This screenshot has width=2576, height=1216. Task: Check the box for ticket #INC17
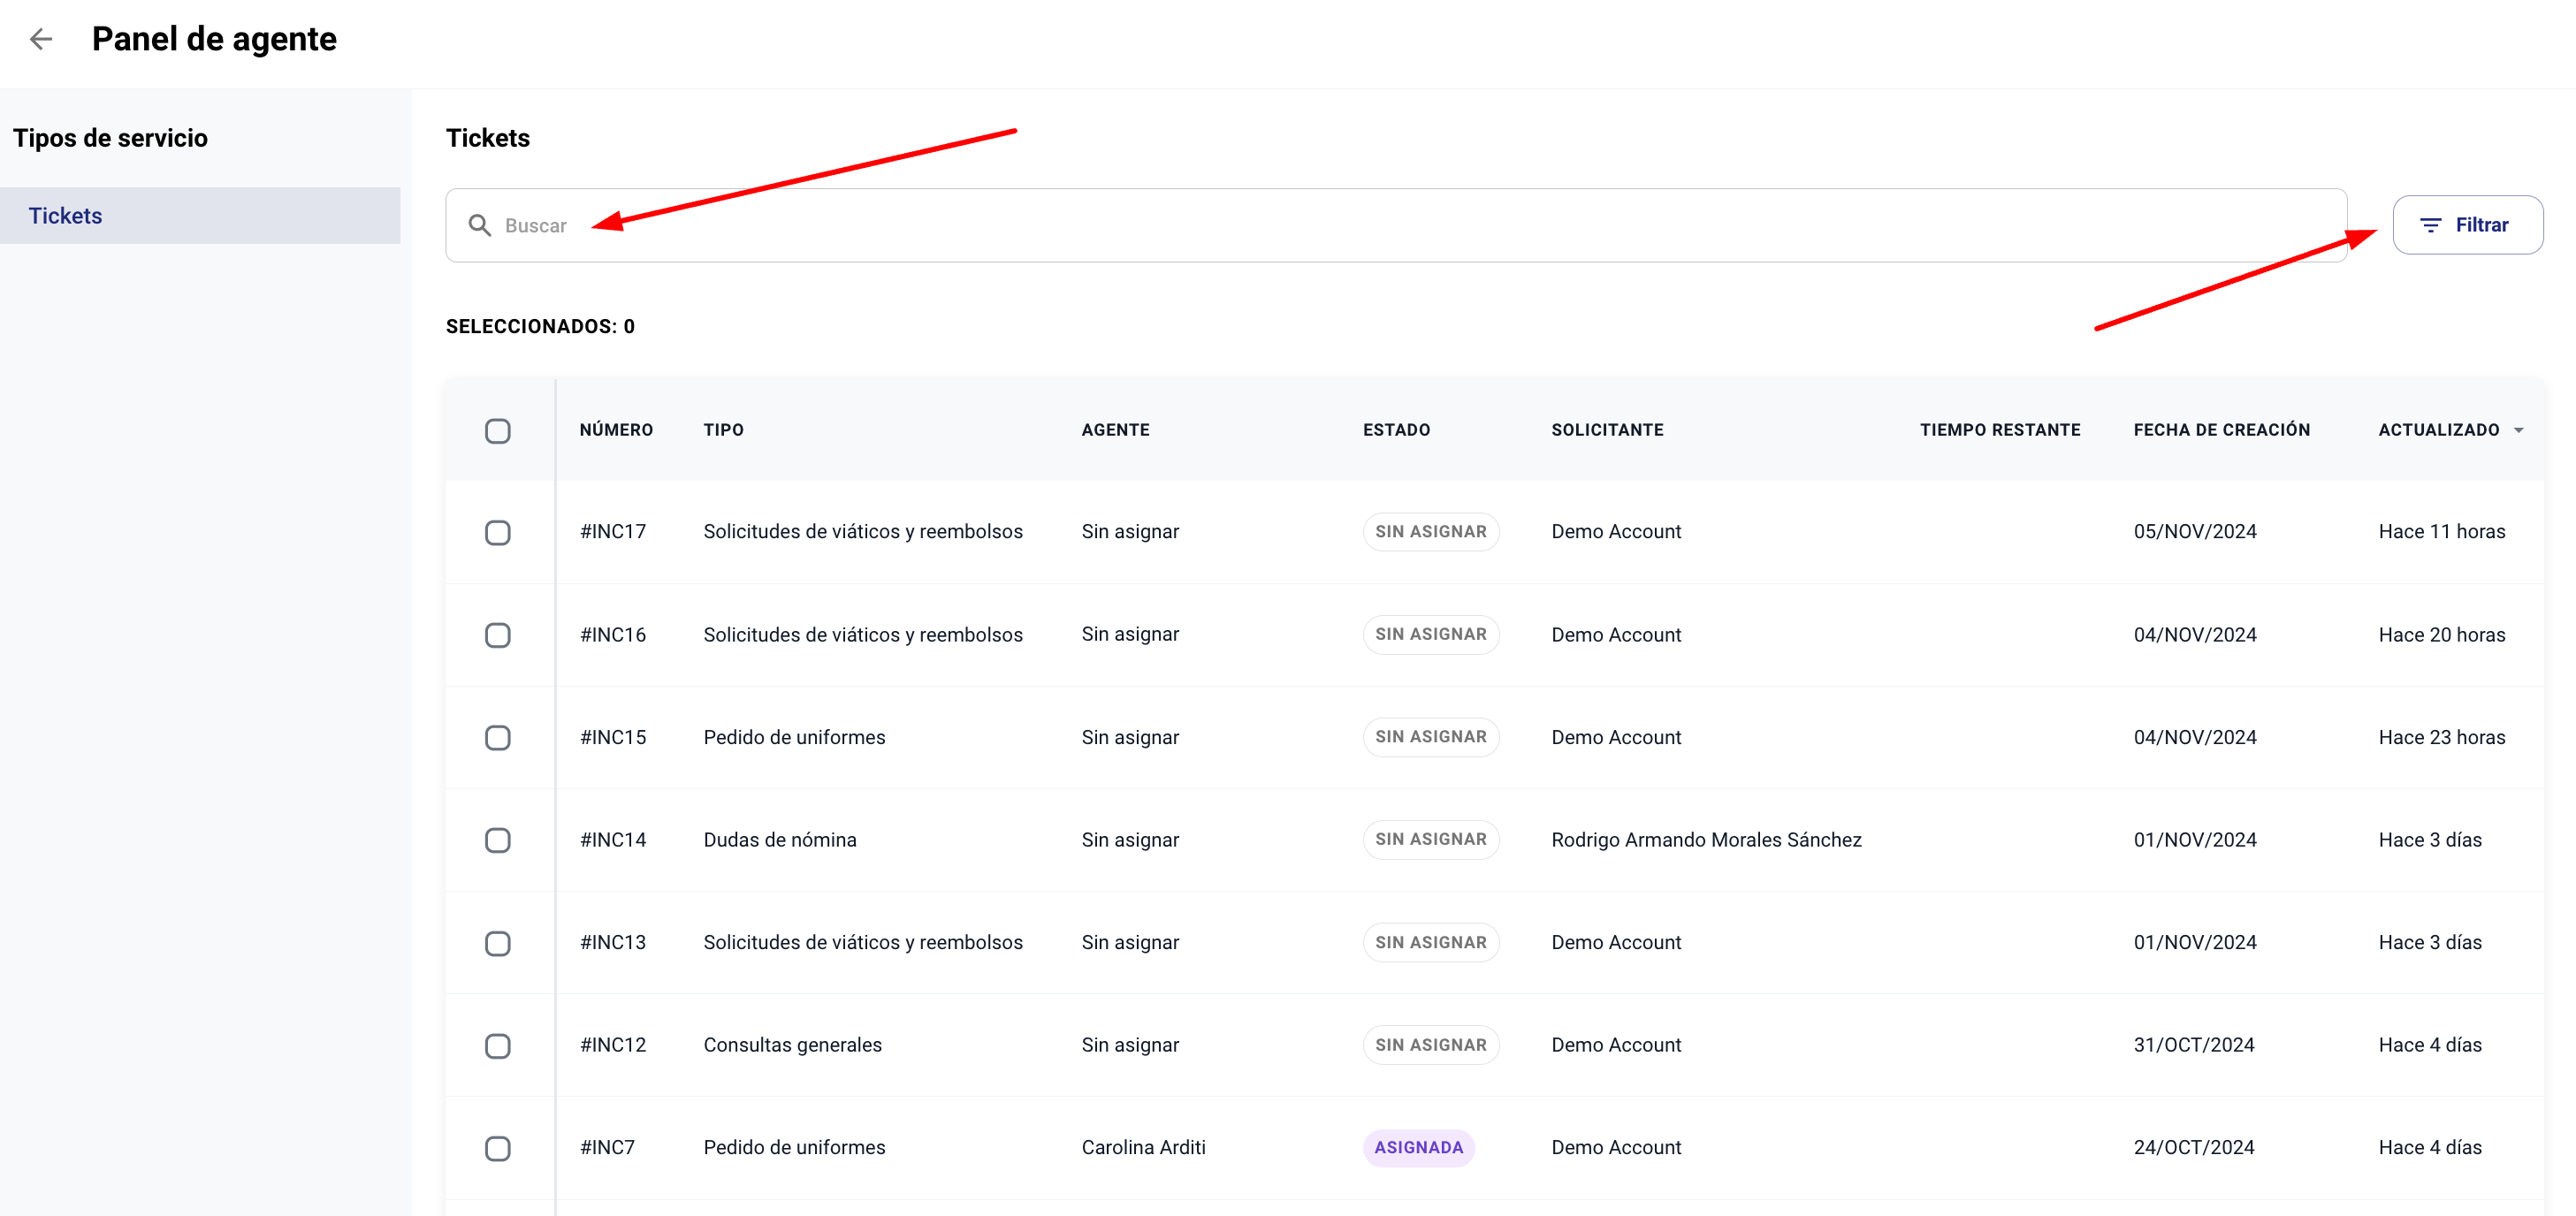point(497,532)
